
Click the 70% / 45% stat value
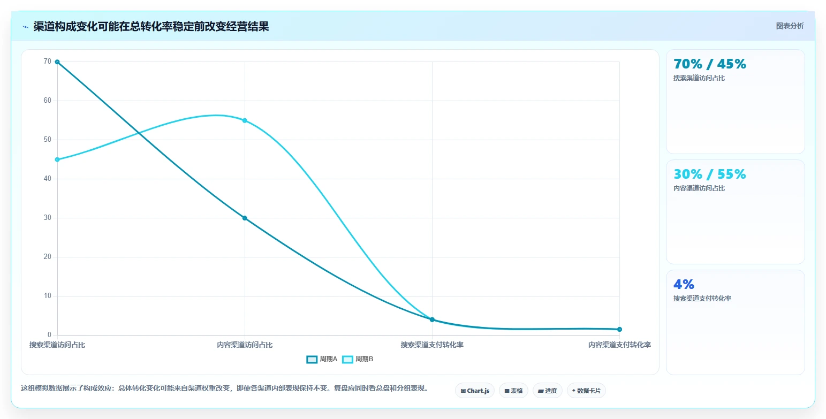point(710,64)
